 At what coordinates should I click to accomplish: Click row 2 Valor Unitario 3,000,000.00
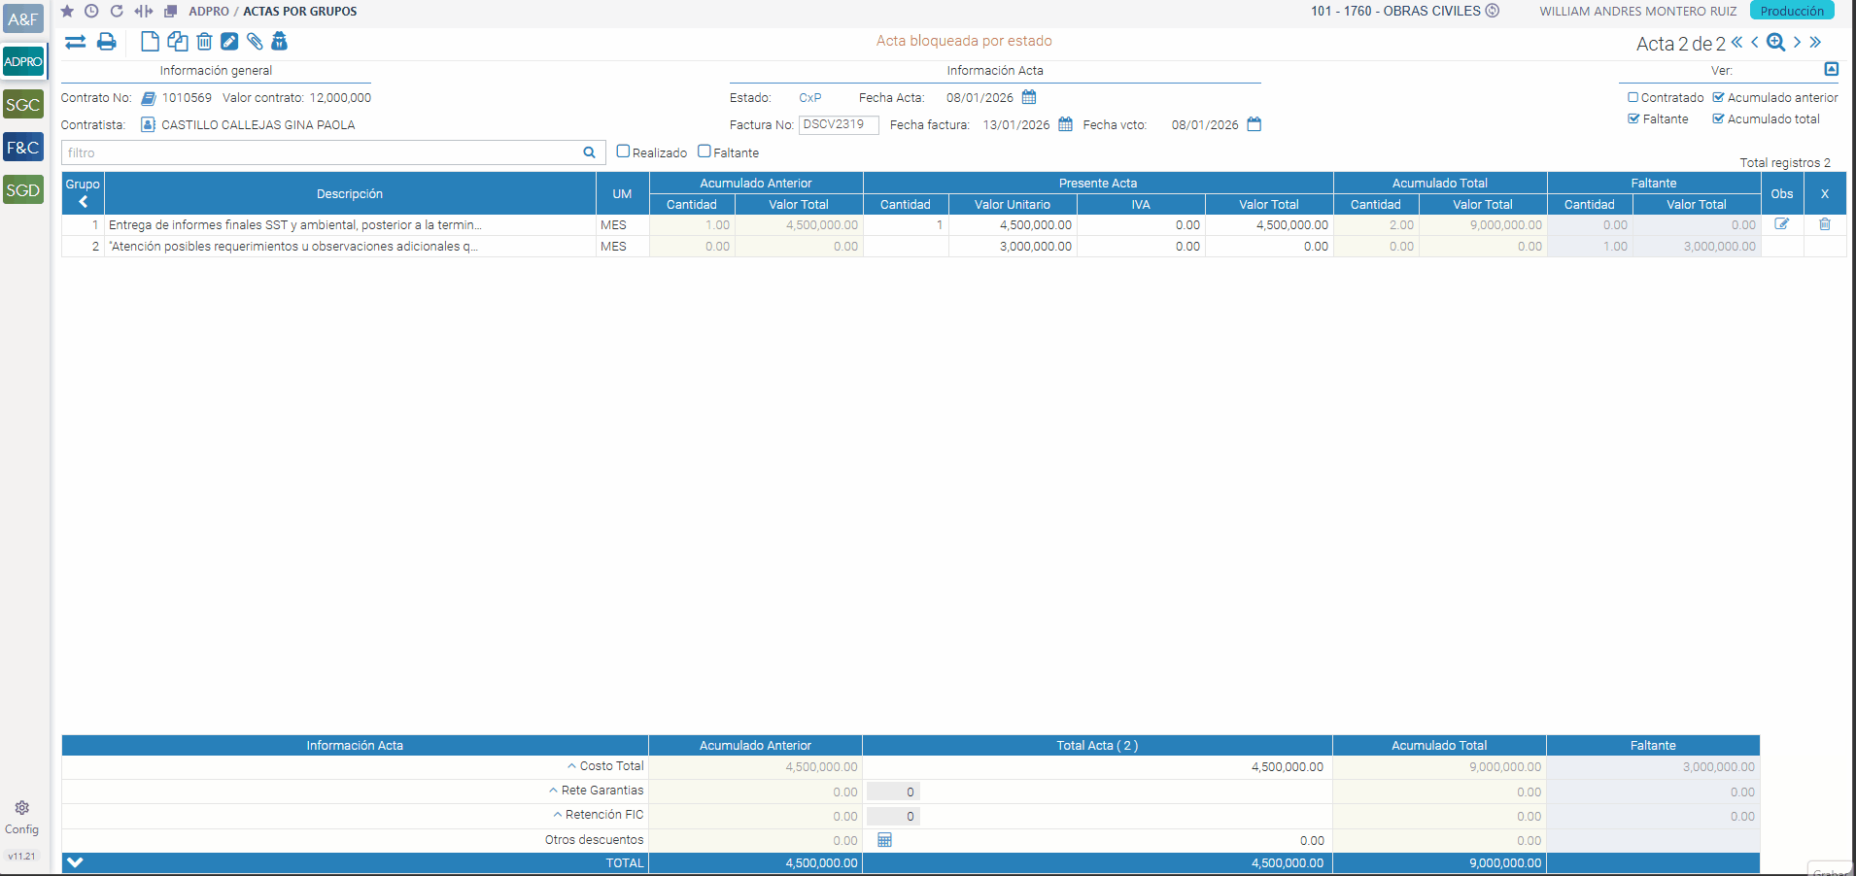1013,247
